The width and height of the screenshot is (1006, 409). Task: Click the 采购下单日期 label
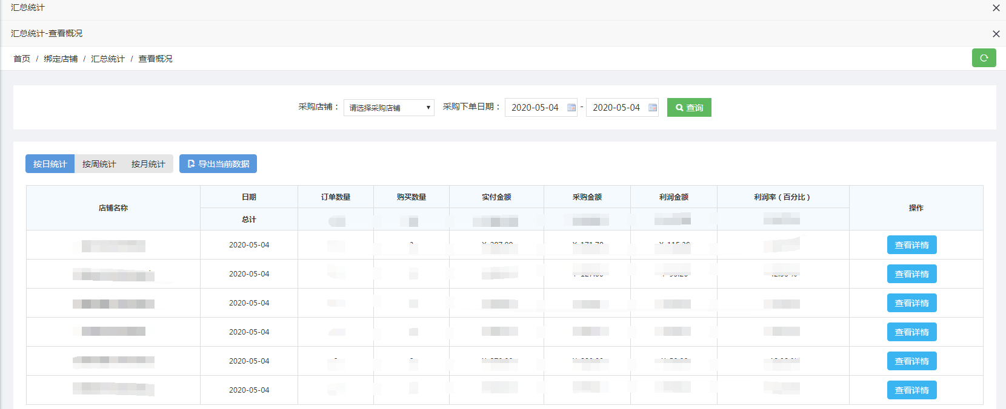click(x=472, y=106)
